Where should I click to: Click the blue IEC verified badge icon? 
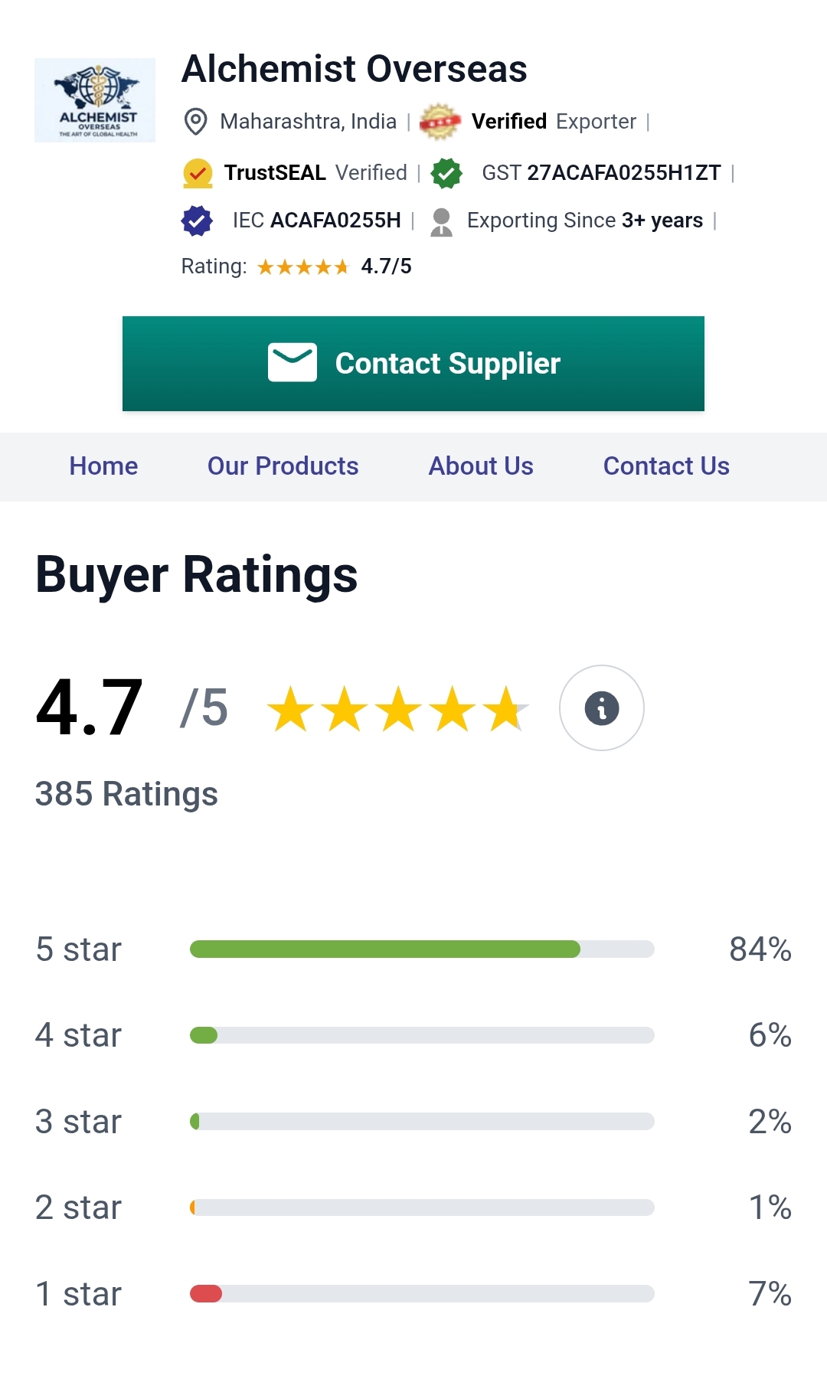pyautogui.click(x=197, y=221)
